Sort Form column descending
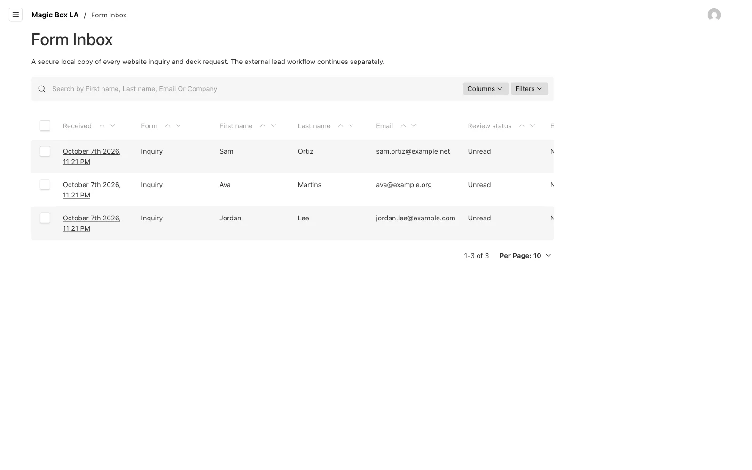Image resolution: width=752 pixels, height=470 pixels. click(178, 125)
